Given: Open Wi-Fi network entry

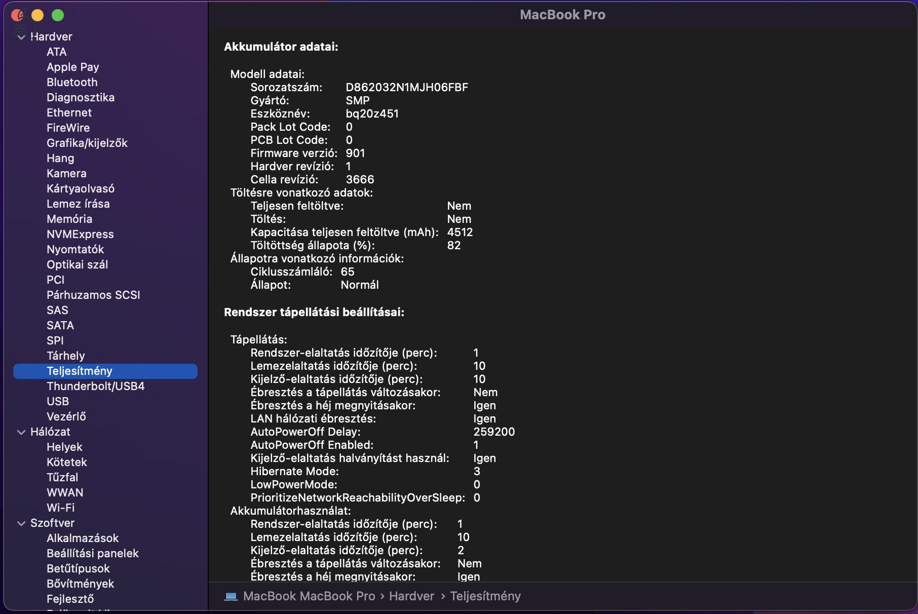Looking at the screenshot, I should pyautogui.click(x=61, y=508).
